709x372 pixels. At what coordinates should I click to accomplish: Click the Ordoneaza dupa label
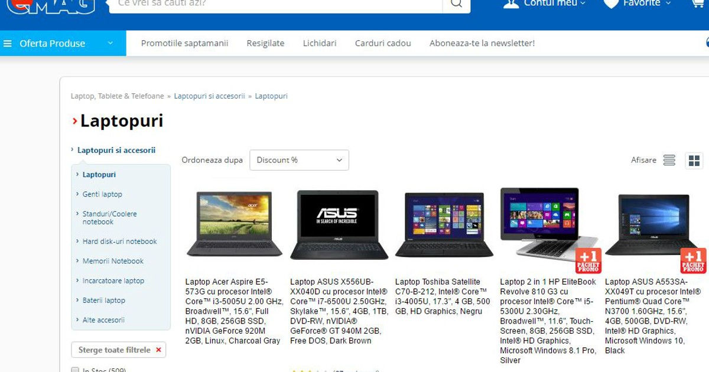[x=212, y=160]
